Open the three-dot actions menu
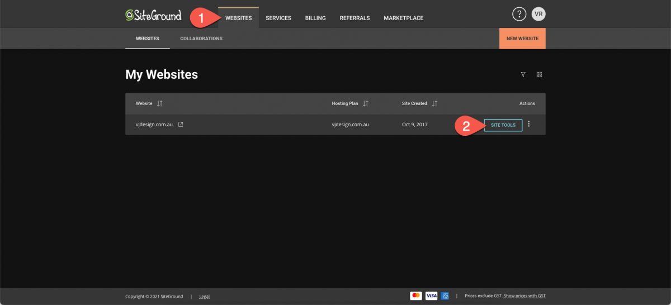 (x=529, y=125)
